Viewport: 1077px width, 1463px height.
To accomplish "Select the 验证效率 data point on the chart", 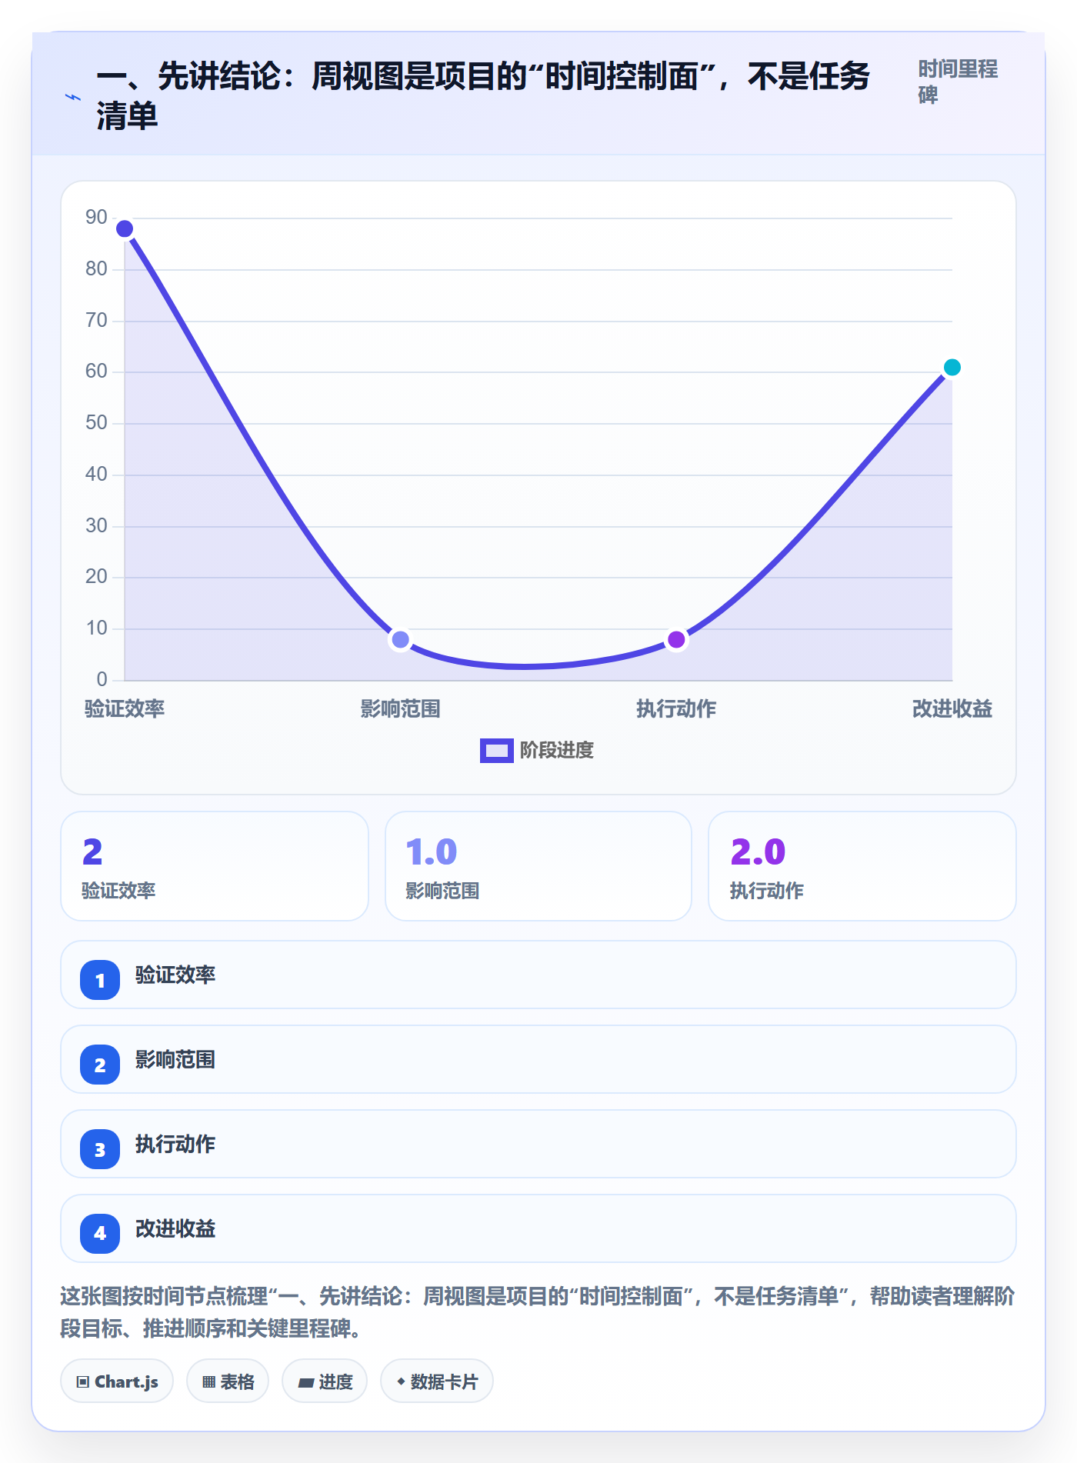I will [125, 228].
